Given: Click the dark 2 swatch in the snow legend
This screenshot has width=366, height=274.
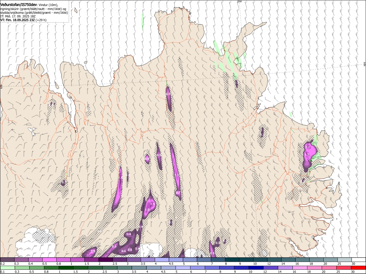Looking at the screenshot, I should click(106, 259).
